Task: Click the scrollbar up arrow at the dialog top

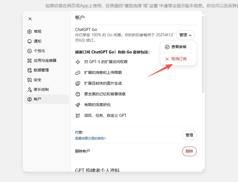Action: 203,13
